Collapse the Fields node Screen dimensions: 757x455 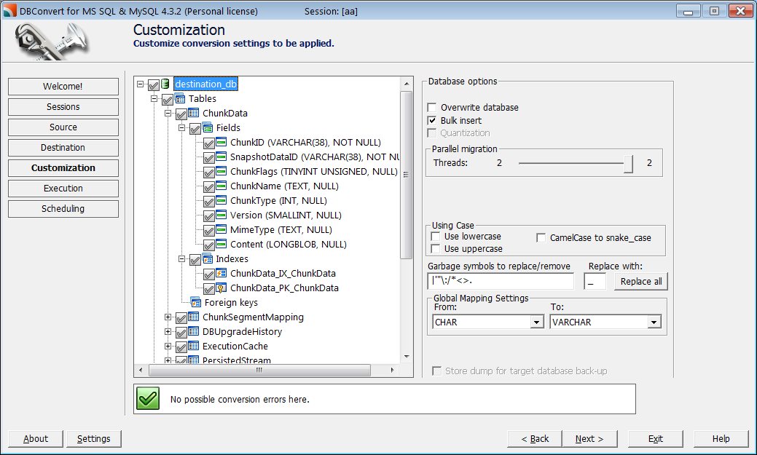[182, 128]
